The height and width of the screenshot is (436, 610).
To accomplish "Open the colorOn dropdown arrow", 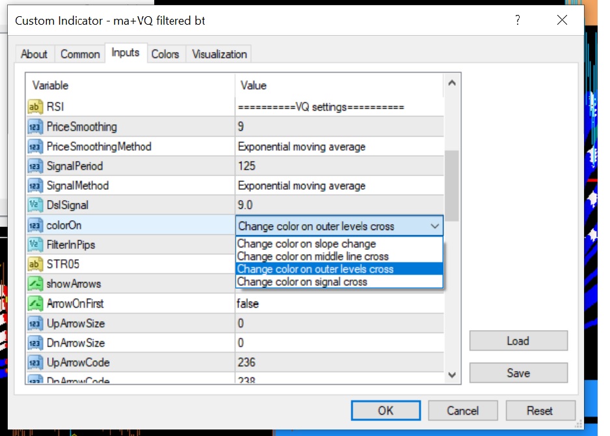I will tap(434, 226).
